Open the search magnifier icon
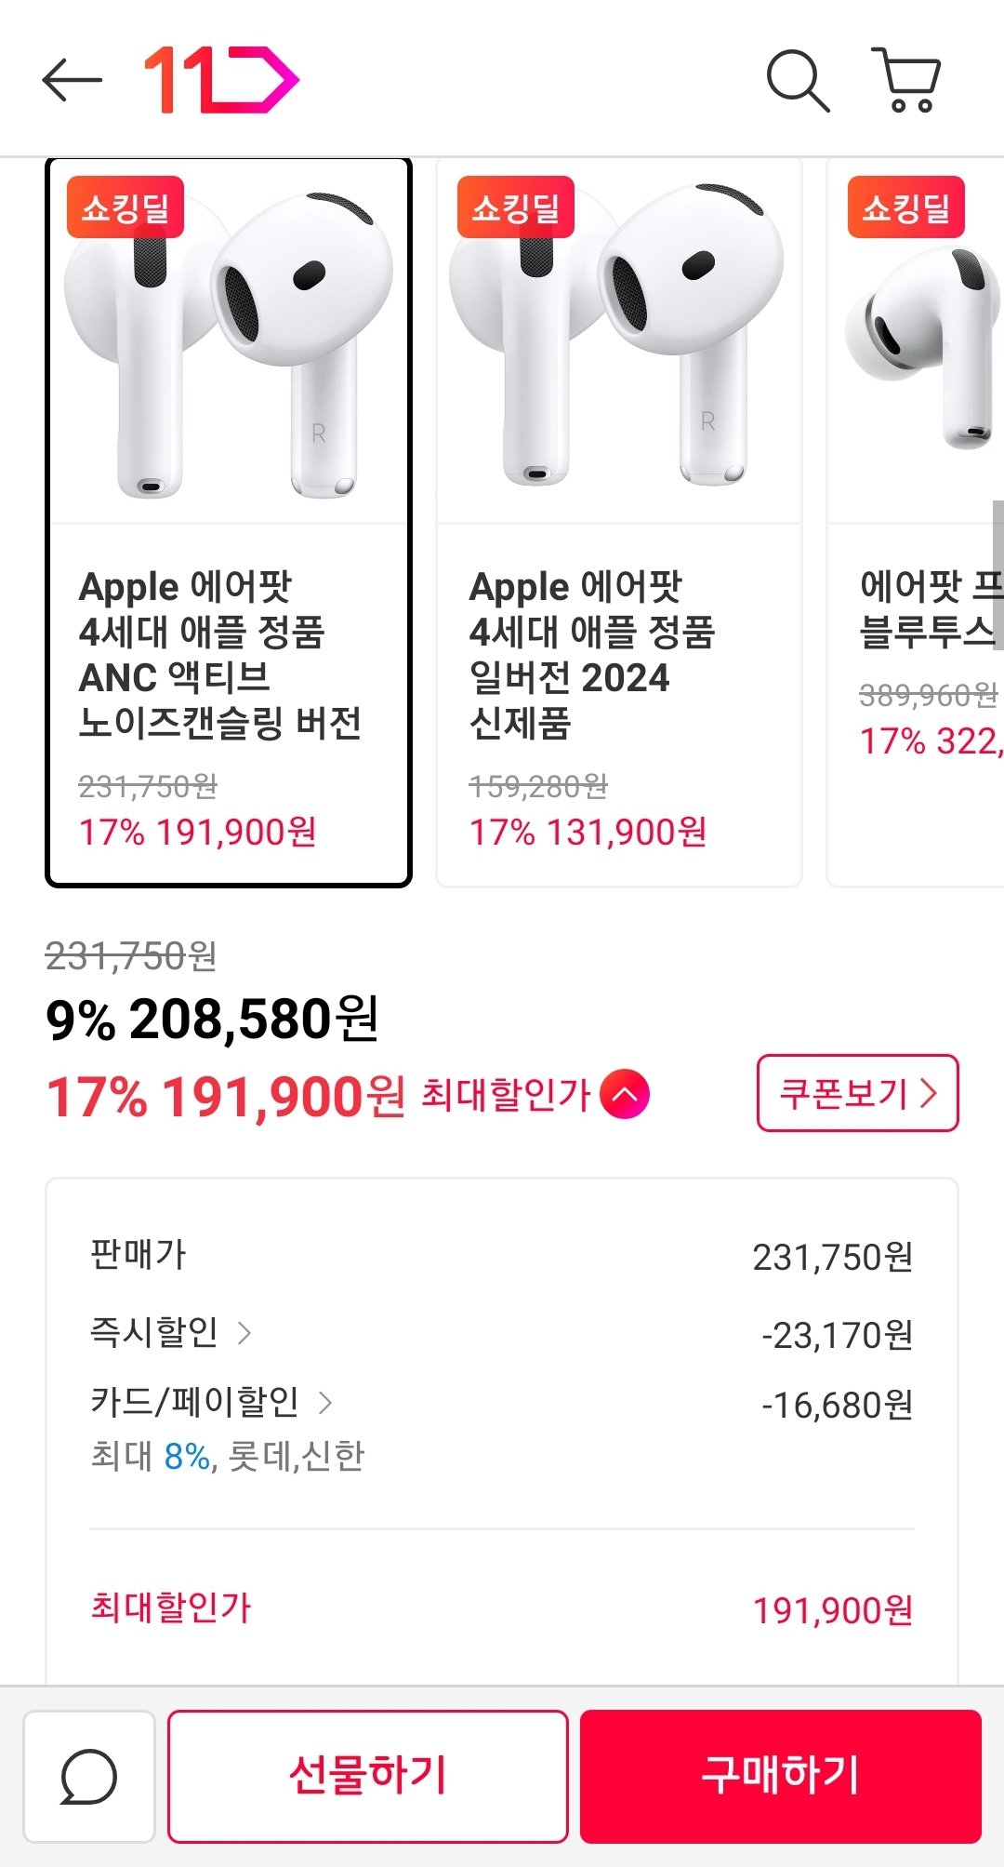Screen dimensions: 1004x1867 798,82
